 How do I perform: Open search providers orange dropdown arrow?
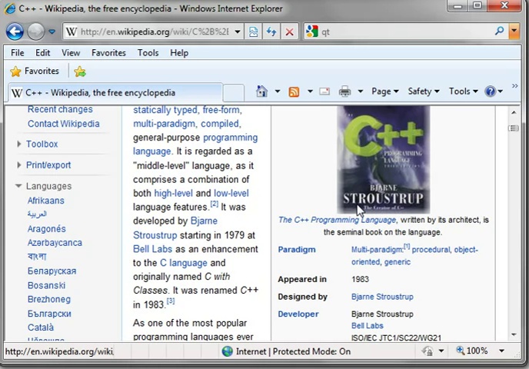click(514, 31)
